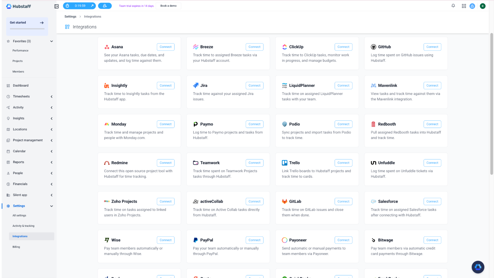Click Book a demo button

[x=169, y=6]
